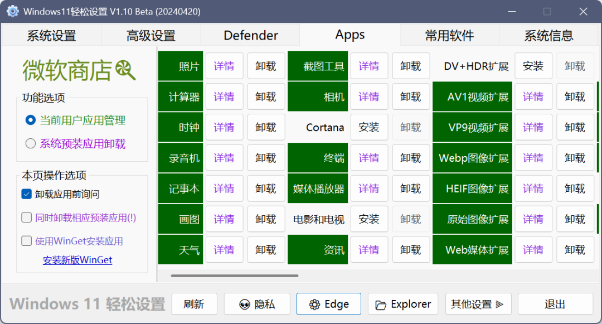Uninstall 录音机 app
602x324 pixels.
coord(266,158)
